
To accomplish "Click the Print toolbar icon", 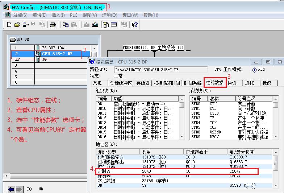I will [53, 25].
